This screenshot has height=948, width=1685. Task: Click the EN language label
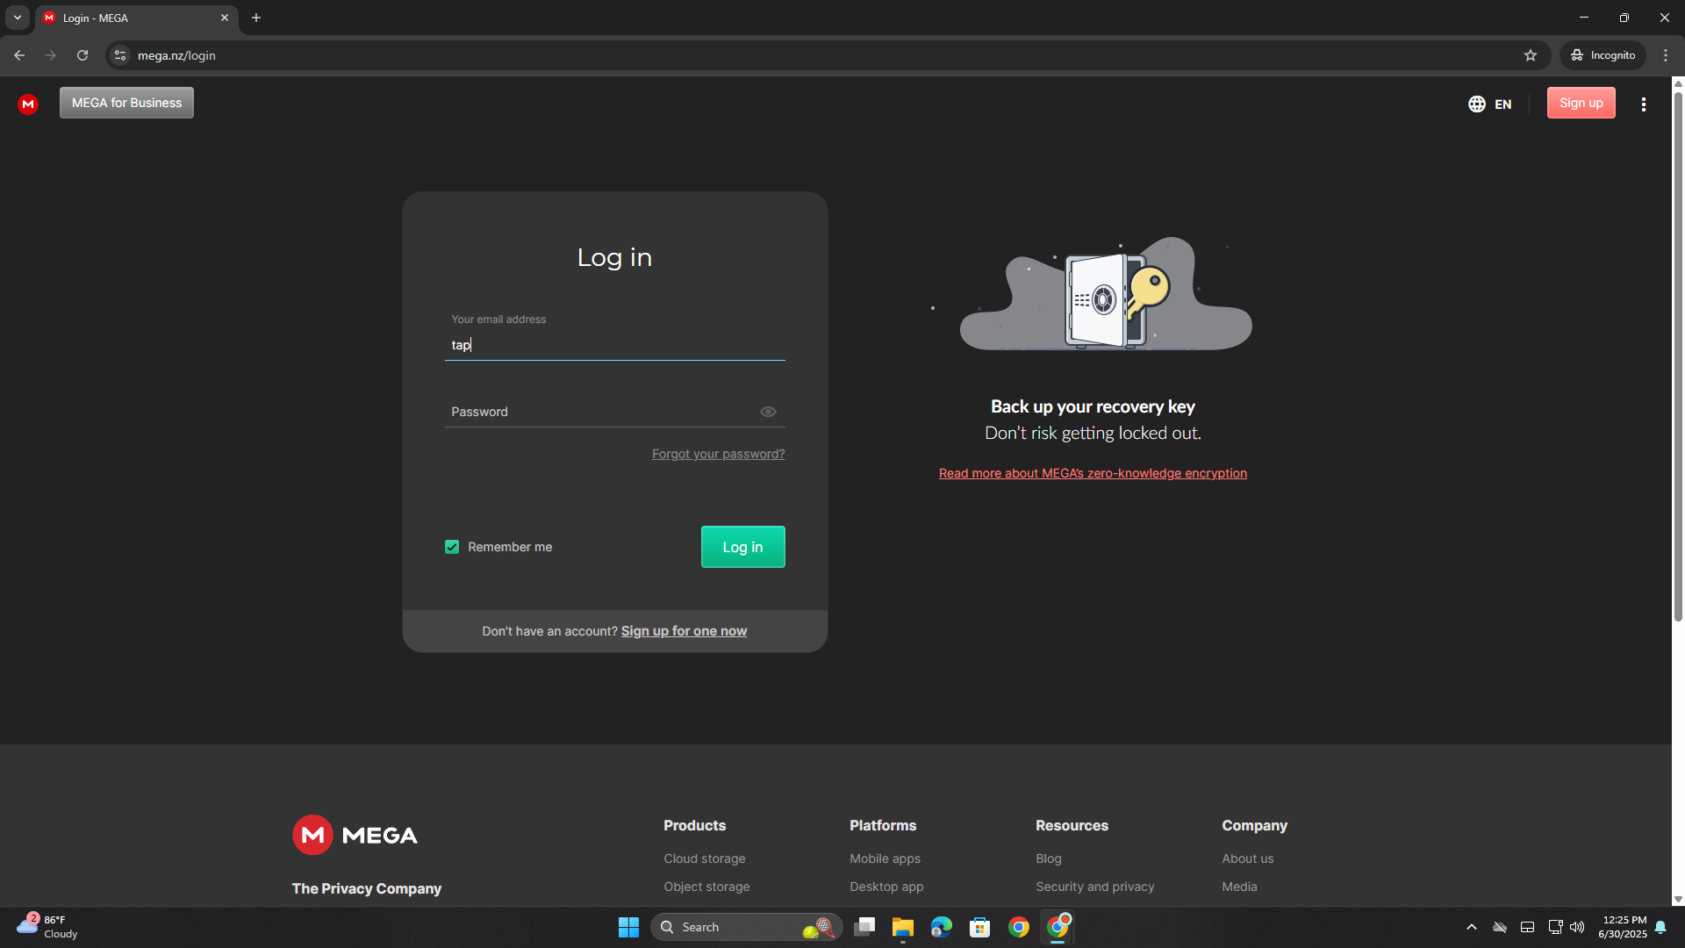(1502, 104)
